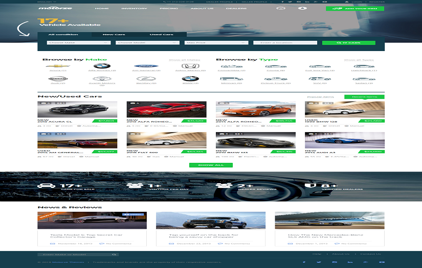Viewport: 422px width, 268px height.
Task: Open the Facebook icon in top bar
Action: point(282,2)
